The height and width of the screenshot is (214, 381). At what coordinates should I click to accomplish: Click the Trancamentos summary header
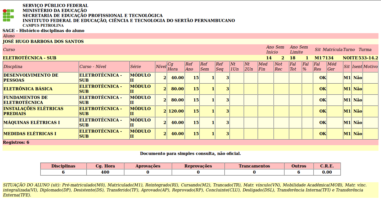[254, 166]
